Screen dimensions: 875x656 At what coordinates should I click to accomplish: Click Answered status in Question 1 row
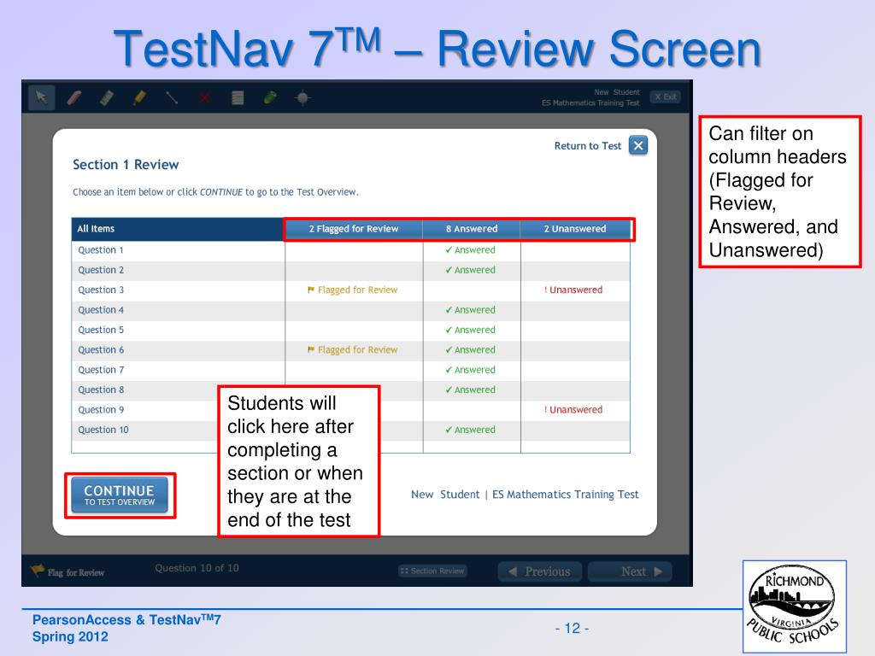(471, 250)
